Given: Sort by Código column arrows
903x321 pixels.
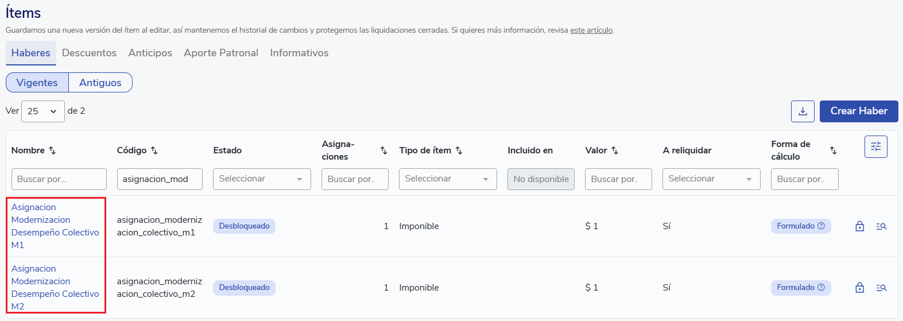Looking at the screenshot, I should [x=154, y=150].
